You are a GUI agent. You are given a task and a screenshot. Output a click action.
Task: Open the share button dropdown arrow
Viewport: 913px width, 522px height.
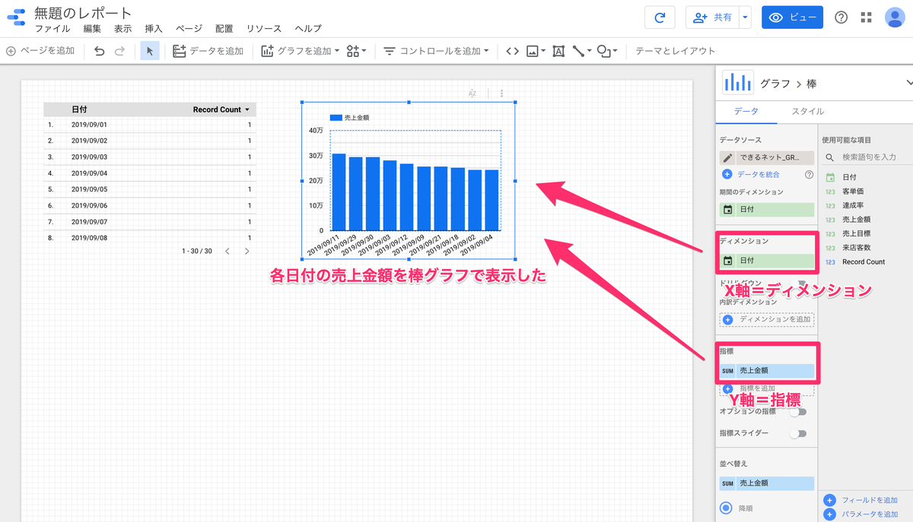(745, 17)
